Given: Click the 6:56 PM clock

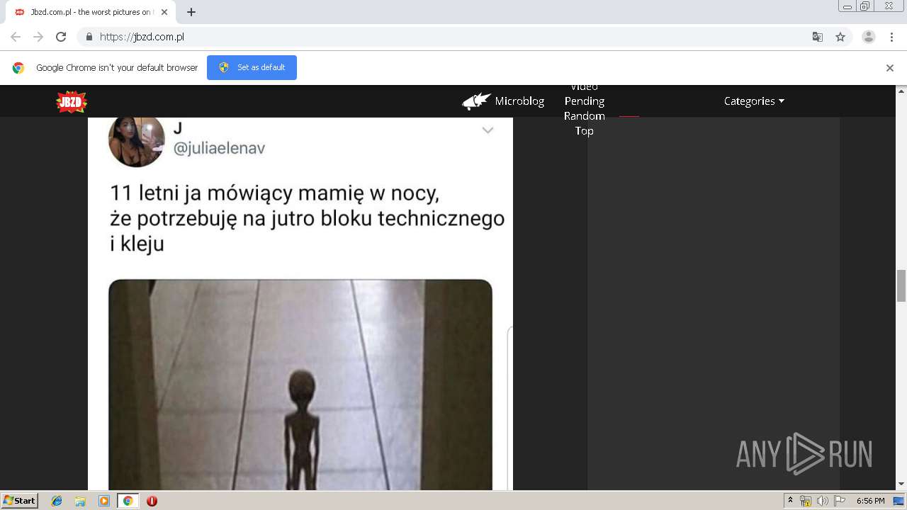Looking at the screenshot, I should point(870,501).
